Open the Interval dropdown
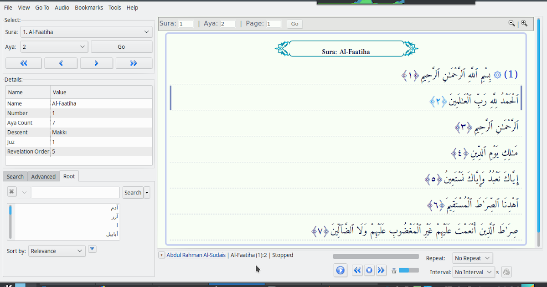 click(474, 272)
